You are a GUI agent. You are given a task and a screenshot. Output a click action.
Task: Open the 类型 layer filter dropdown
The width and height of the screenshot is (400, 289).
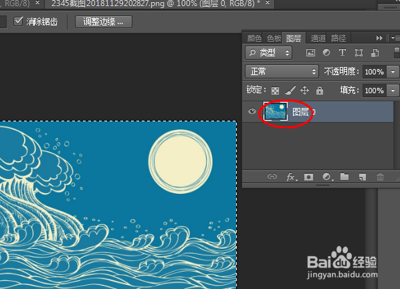coord(269,53)
